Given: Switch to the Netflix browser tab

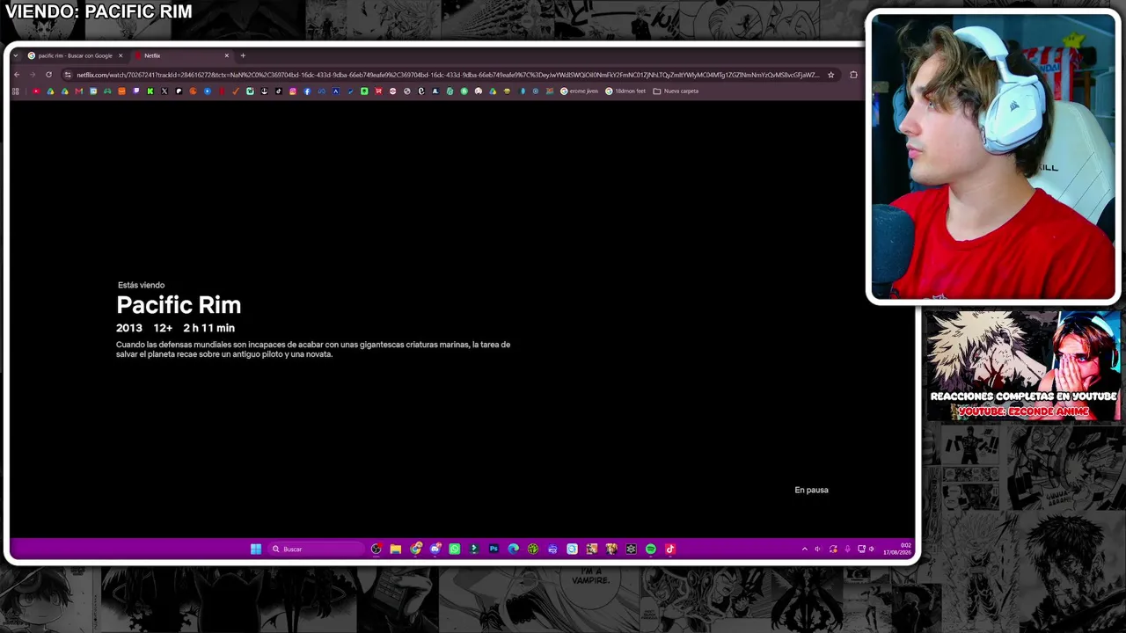Looking at the screenshot, I should pos(182,55).
